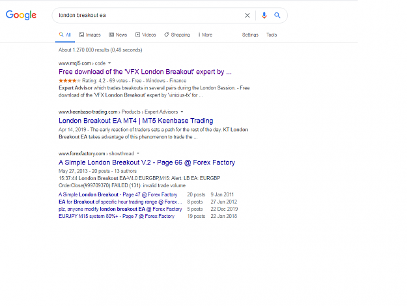
Task: Select the All results tab
Action: 65,35
